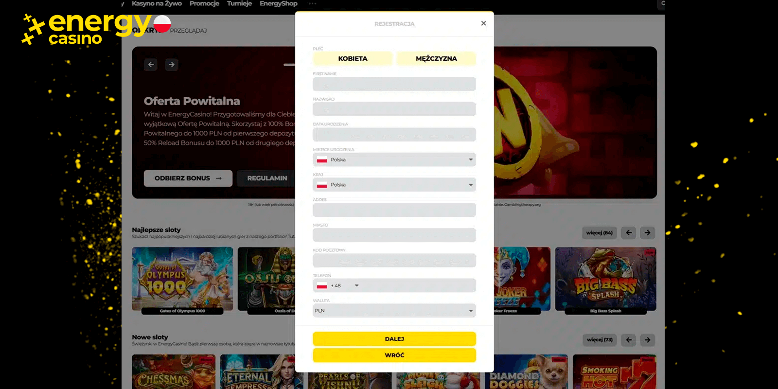The image size is (778, 389).
Task: Open the +48 phone prefix selector
Action: pos(338,285)
